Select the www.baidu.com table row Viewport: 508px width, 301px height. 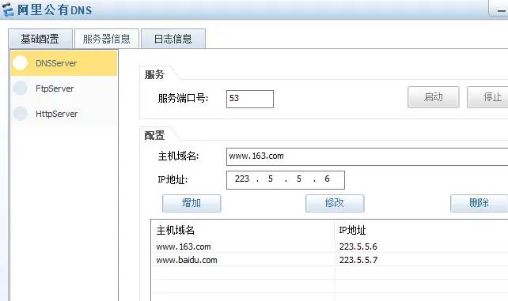pos(330,260)
